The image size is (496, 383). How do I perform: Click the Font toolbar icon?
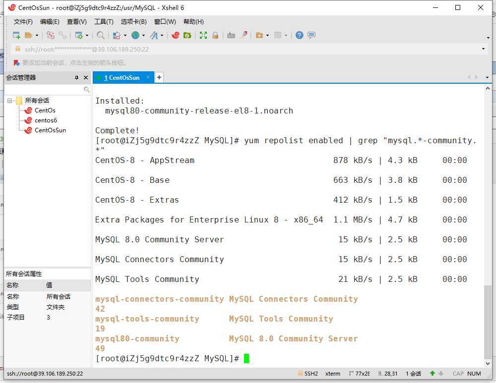click(x=154, y=35)
